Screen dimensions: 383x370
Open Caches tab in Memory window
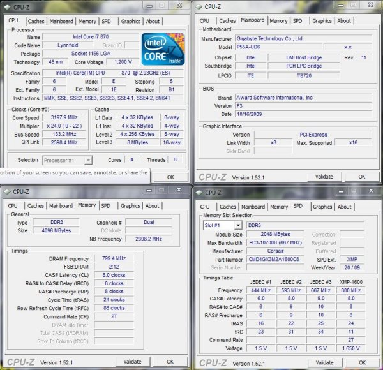[36, 206]
